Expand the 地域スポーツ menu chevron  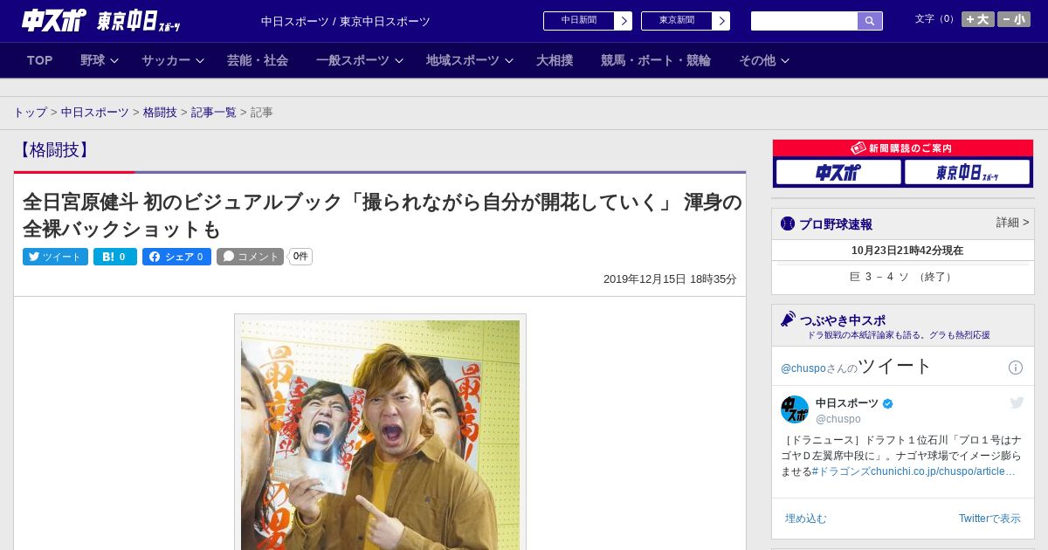(509, 61)
